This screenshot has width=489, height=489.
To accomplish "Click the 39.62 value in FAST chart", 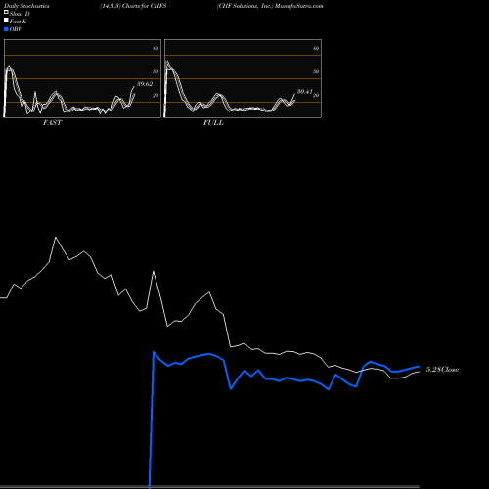I will coord(145,84).
